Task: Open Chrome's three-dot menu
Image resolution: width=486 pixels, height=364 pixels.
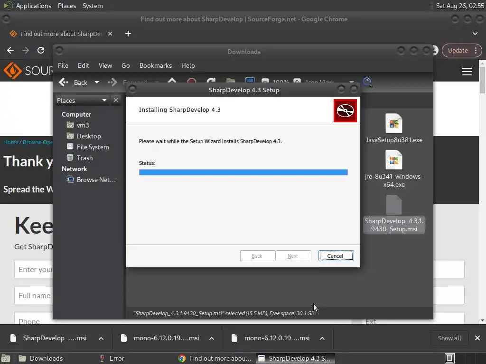Action: (x=476, y=50)
